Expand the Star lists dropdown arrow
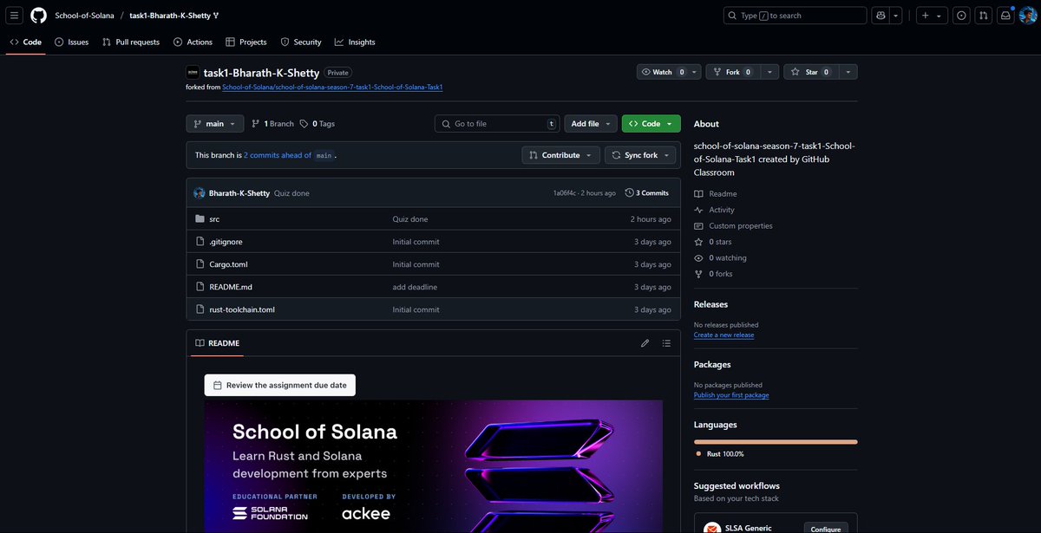 pos(848,72)
